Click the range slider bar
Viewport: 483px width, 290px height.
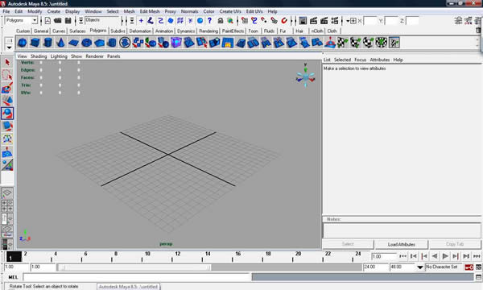coord(134,267)
